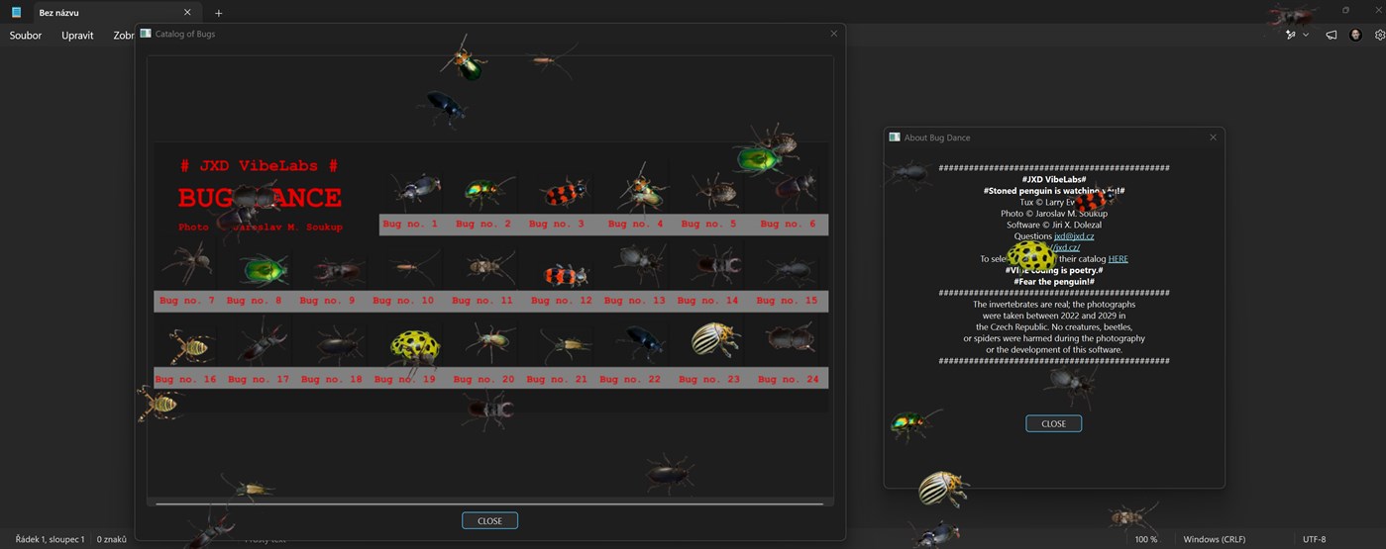Click the dark beetle above Bug no. 24
The width and height of the screenshot is (1386, 549).
(790, 339)
